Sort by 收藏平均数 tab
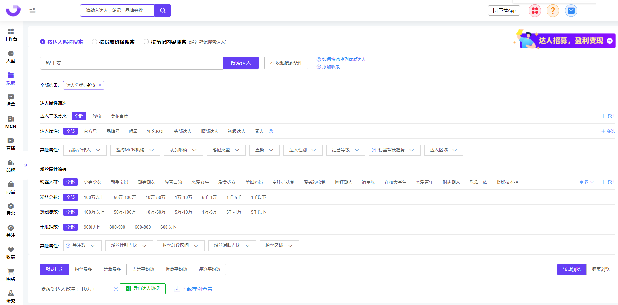The image size is (618, 305). pyautogui.click(x=176, y=269)
